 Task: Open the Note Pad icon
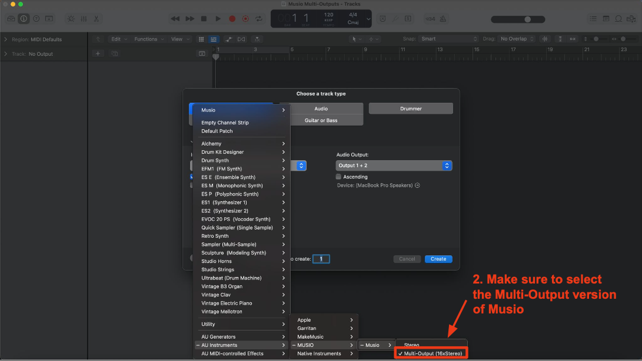pyautogui.click(x=606, y=19)
